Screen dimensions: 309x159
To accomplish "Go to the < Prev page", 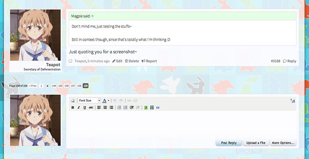I will point(33,86).
